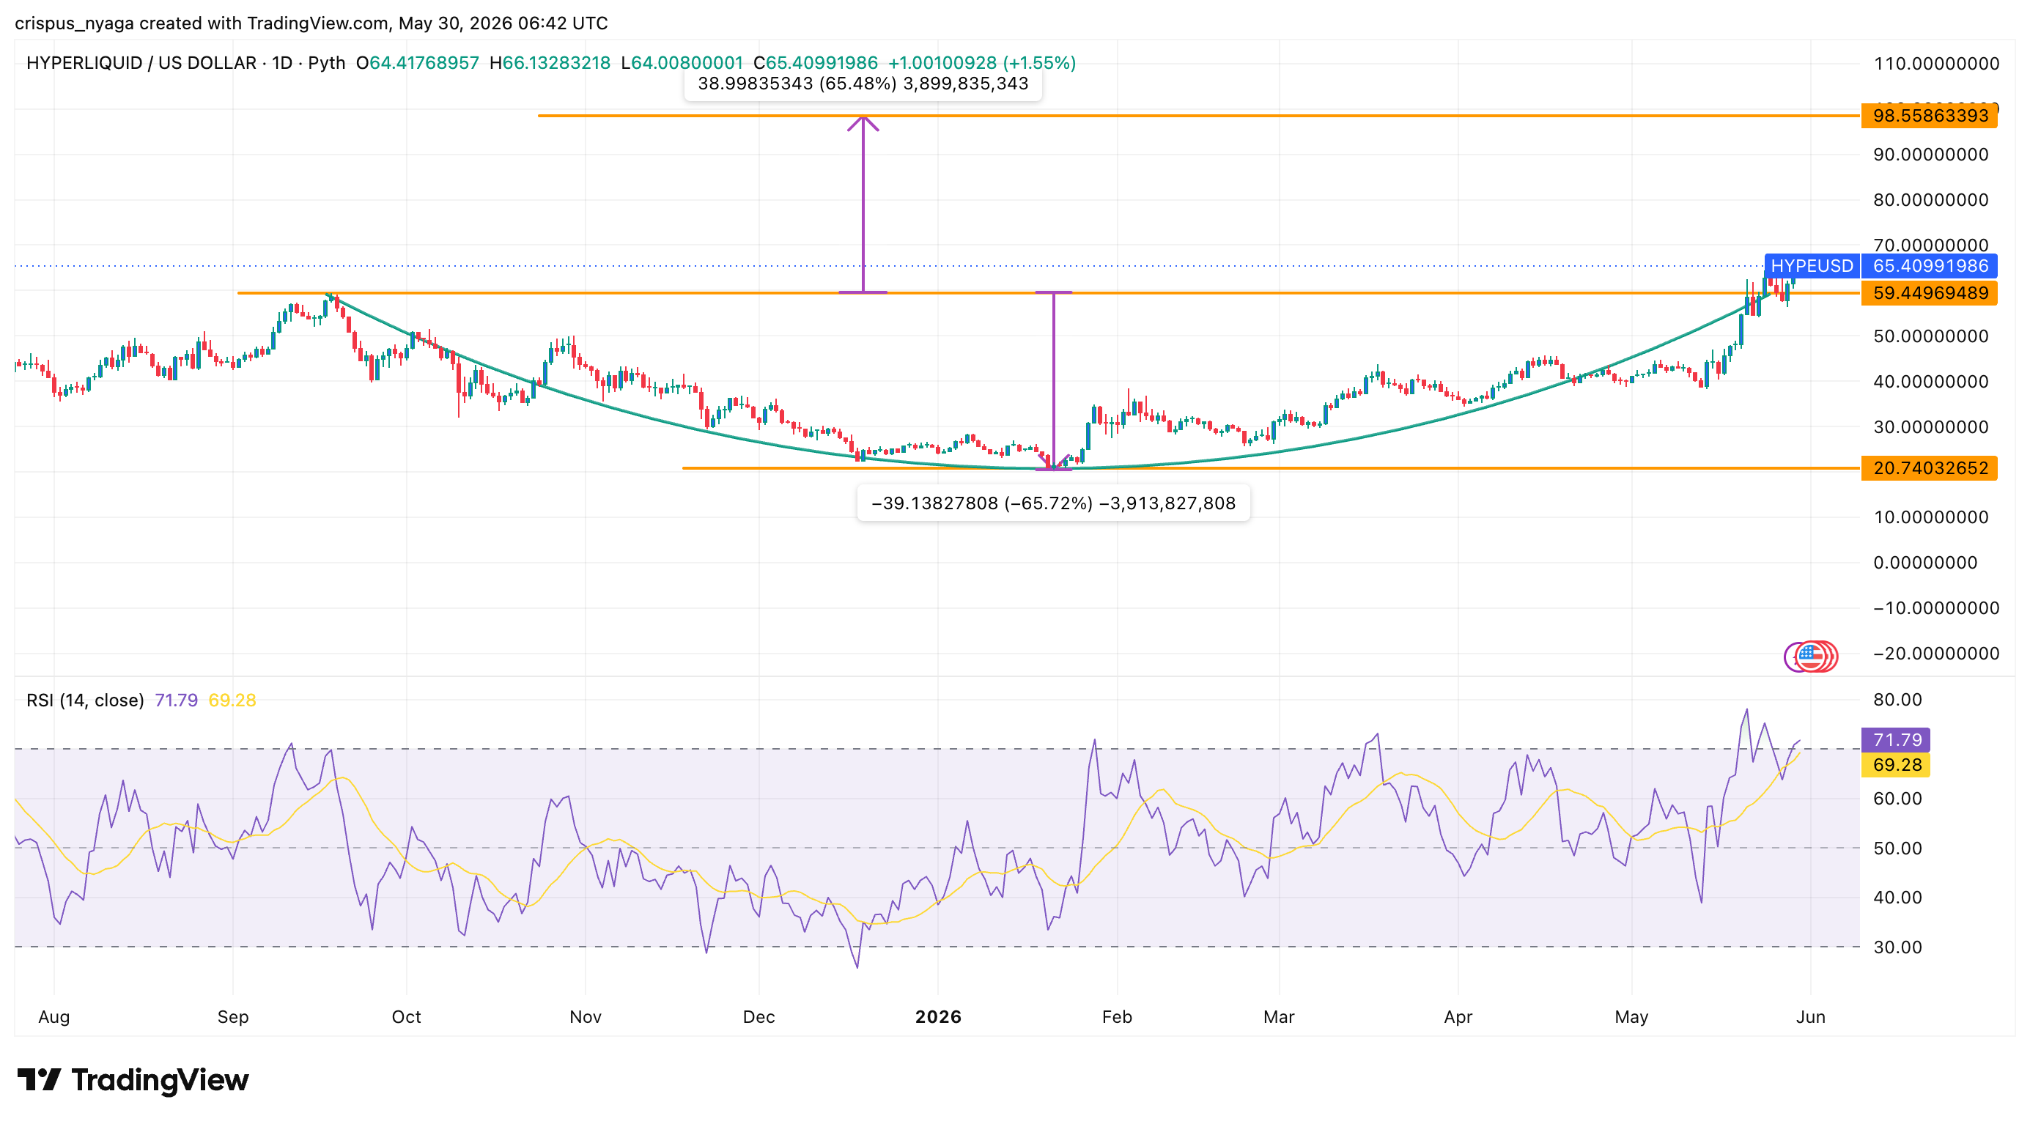2030x1124 pixels.
Task: Click the close price value C65.40991986
Action: [815, 63]
